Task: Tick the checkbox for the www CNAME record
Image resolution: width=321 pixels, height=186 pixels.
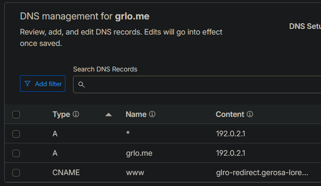Action: (16, 173)
